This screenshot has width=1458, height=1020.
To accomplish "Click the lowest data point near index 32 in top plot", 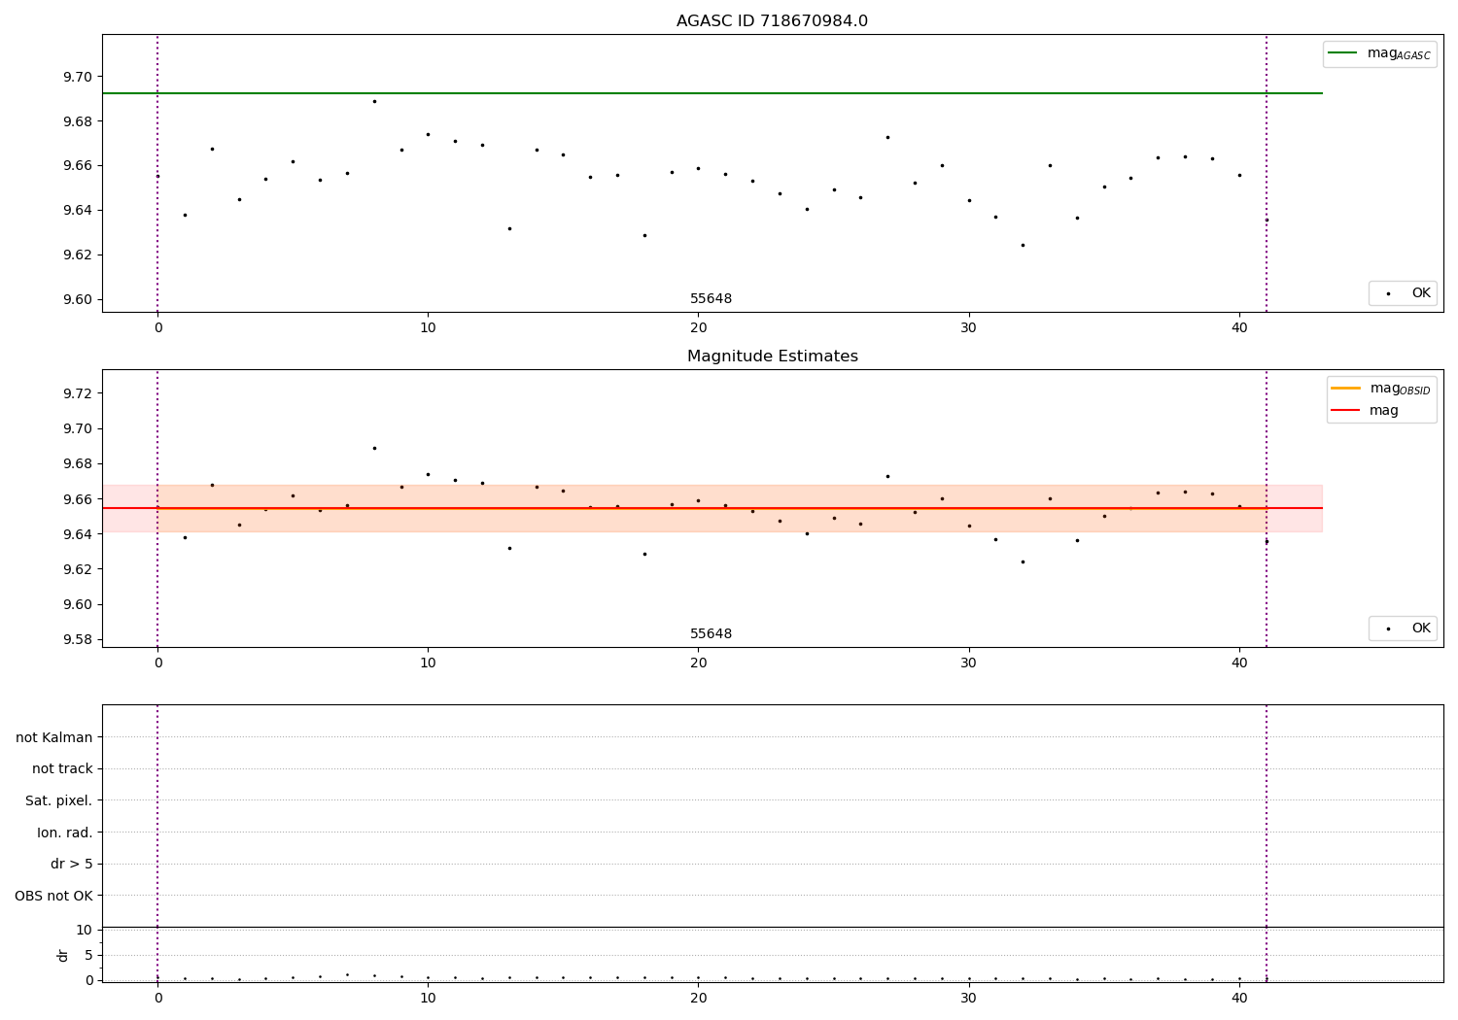I will (x=1023, y=245).
